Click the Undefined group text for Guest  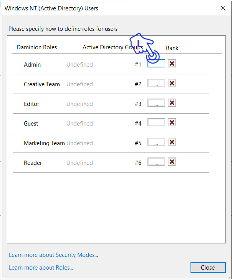pyautogui.click(x=80, y=124)
